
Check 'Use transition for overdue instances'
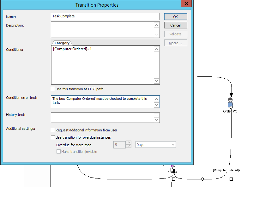[x=53, y=137]
